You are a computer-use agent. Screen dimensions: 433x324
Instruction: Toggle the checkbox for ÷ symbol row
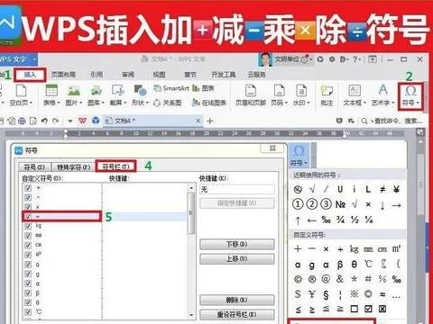(28, 216)
